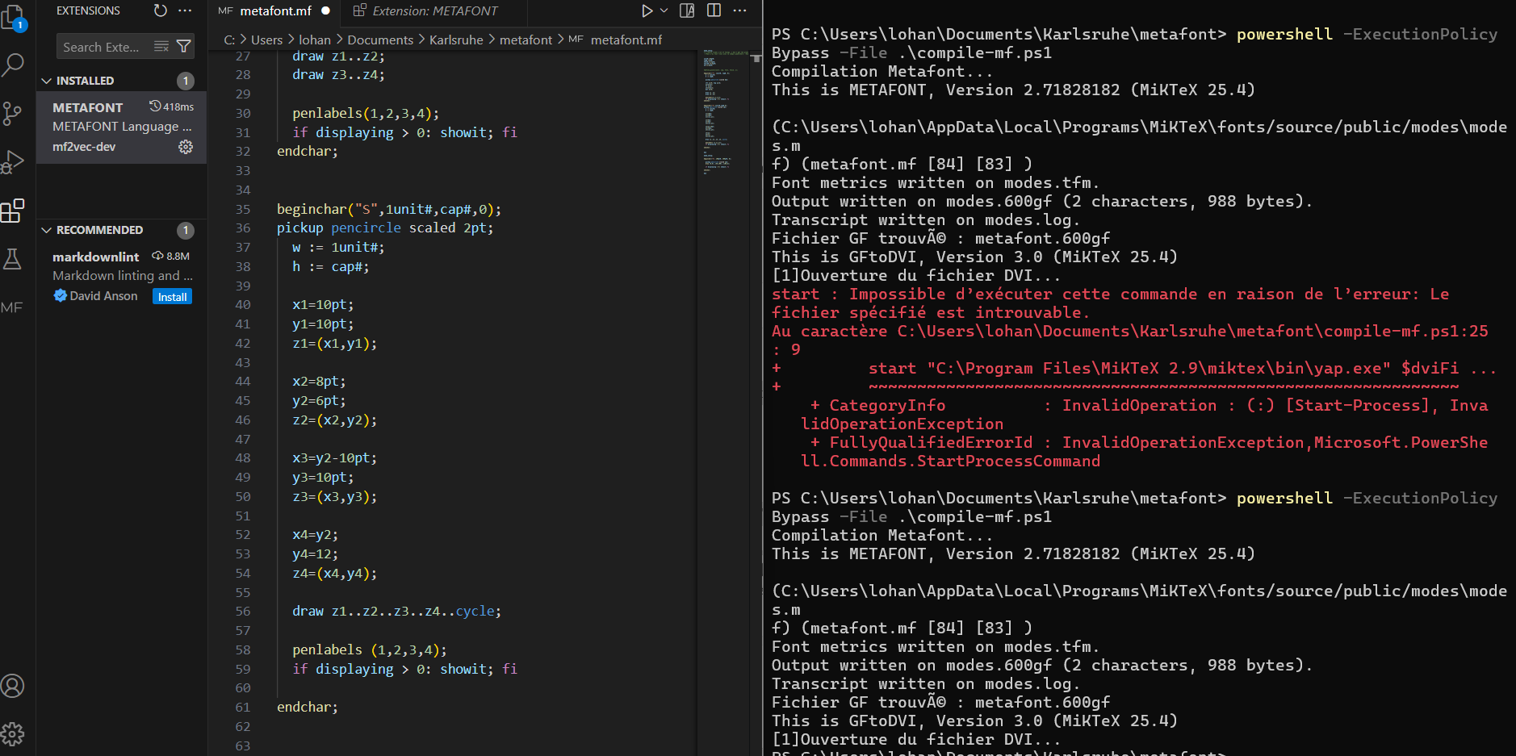Run the file with the play button
This screenshot has height=756, width=1516.
[x=647, y=10]
